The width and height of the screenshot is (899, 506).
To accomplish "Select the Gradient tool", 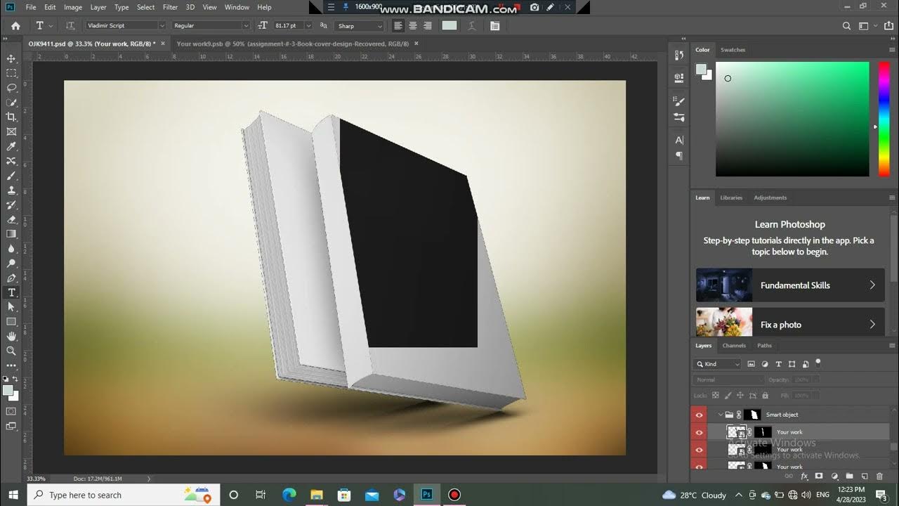I will (x=11, y=234).
